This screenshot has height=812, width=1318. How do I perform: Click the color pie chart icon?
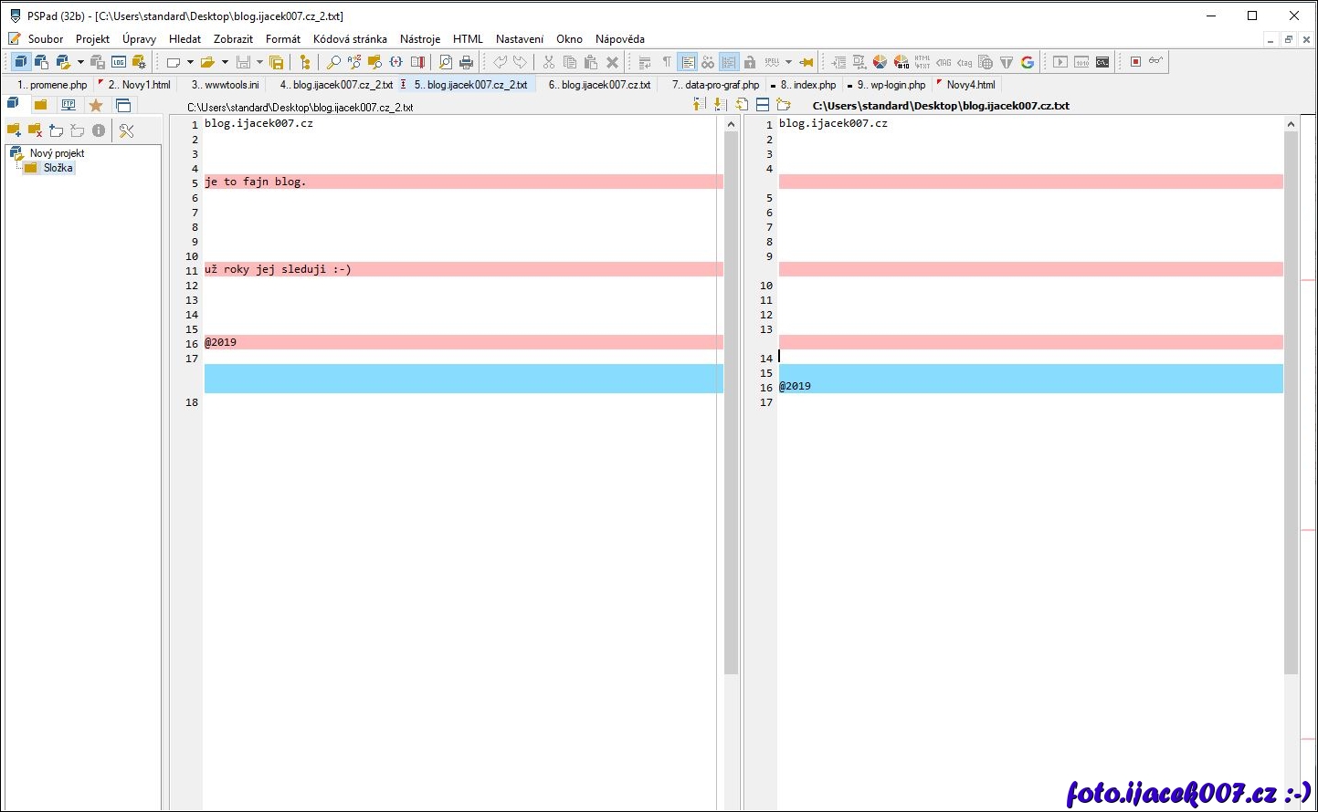[880, 62]
